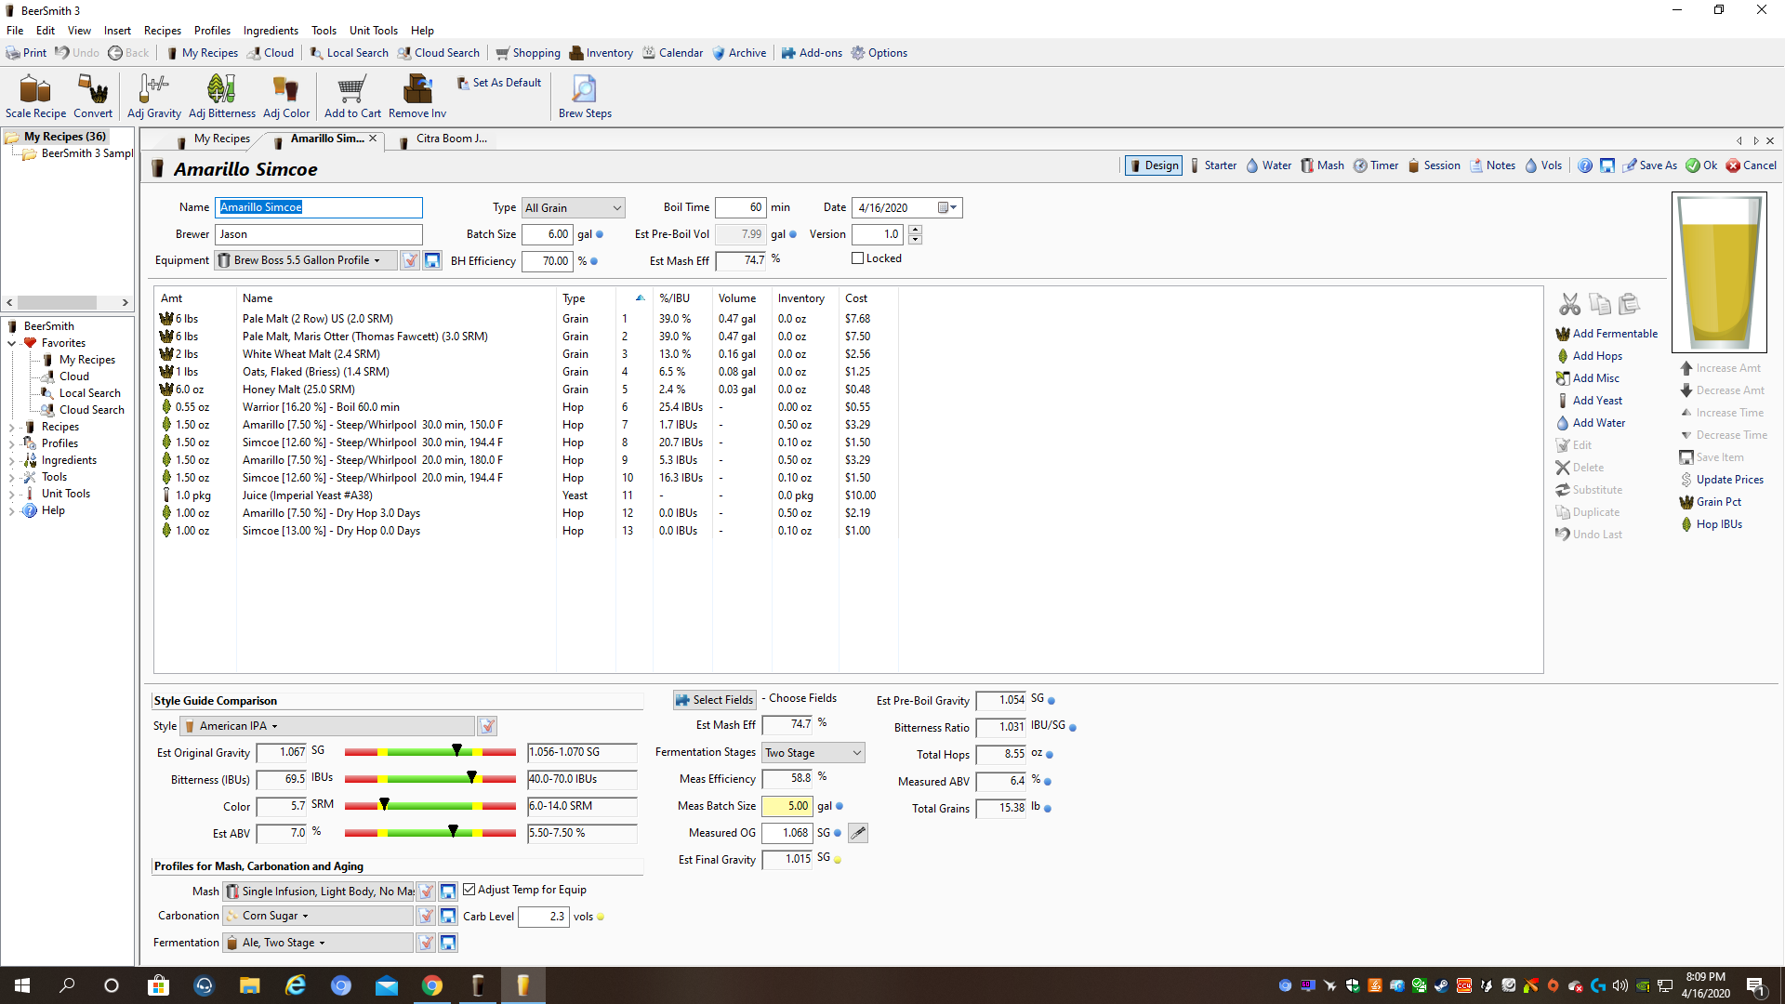Expand the Recipes tree node
The height and width of the screenshot is (1004, 1785).
(x=12, y=427)
